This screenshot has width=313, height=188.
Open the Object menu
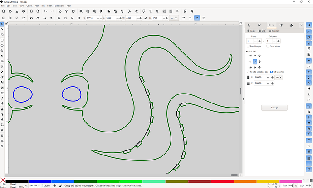[x=29, y=6]
